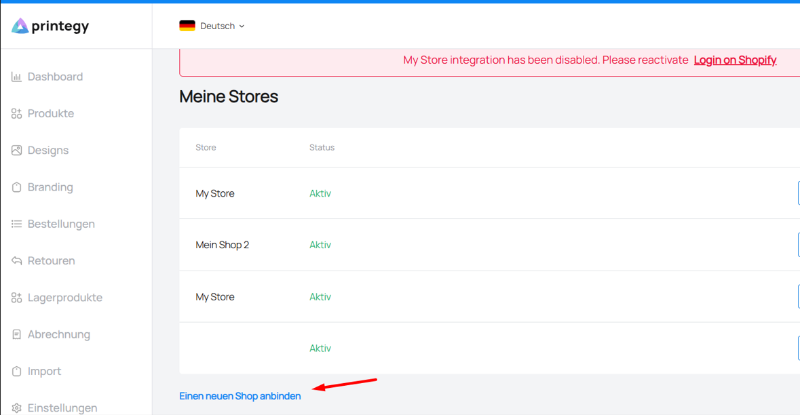Click the Abrechnung receipt icon
800x415 pixels.
16,334
